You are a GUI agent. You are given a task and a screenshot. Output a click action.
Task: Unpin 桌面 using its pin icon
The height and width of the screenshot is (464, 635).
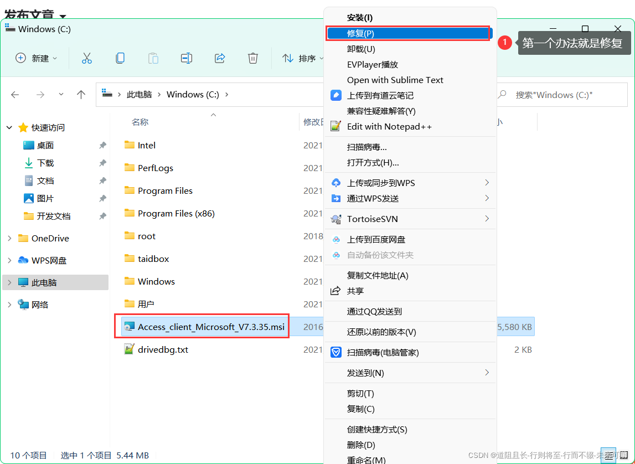click(x=103, y=146)
